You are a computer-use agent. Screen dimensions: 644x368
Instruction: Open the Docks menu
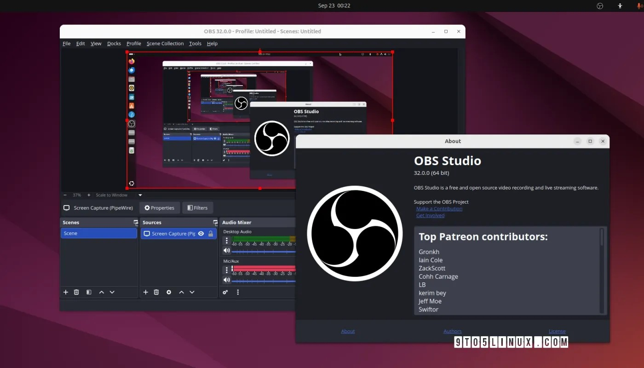pos(114,43)
